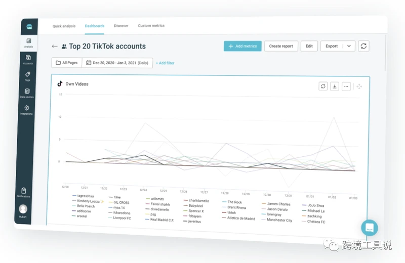
Task: Click the Michael Le legend entry
Action: (x=313, y=210)
